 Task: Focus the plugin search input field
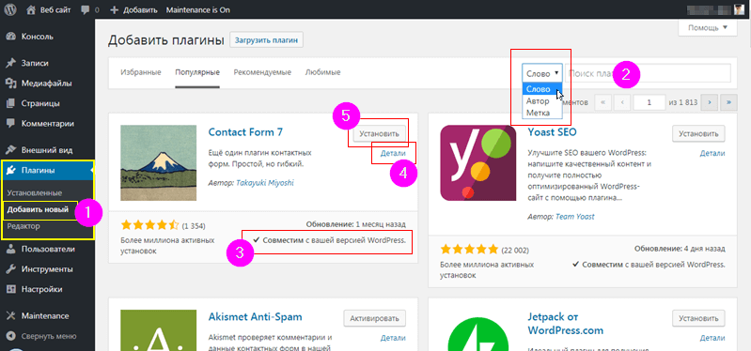coord(648,73)
